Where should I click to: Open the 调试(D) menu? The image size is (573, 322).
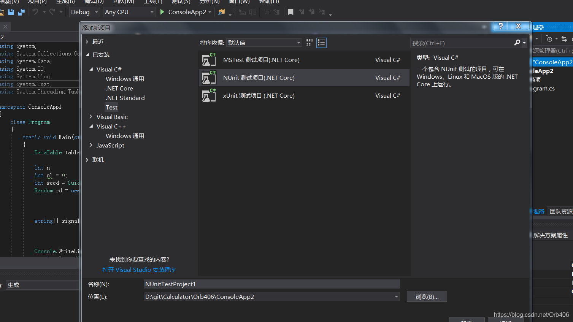[x=94, y=2]
